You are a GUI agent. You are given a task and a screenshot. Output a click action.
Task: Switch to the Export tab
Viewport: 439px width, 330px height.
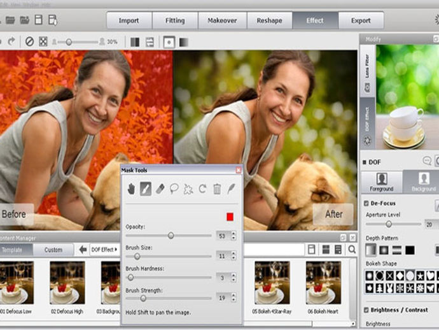tap(361, 20)
